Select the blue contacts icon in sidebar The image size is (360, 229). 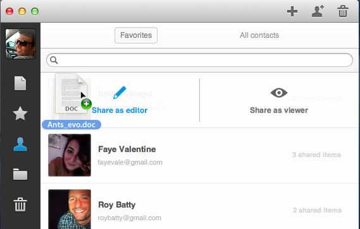[x=20, y=144]
